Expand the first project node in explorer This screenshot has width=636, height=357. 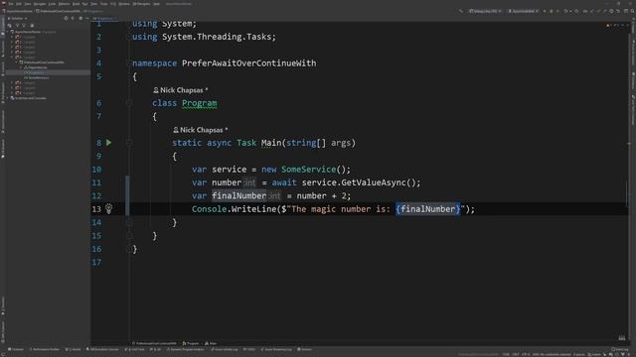(12, 37)
